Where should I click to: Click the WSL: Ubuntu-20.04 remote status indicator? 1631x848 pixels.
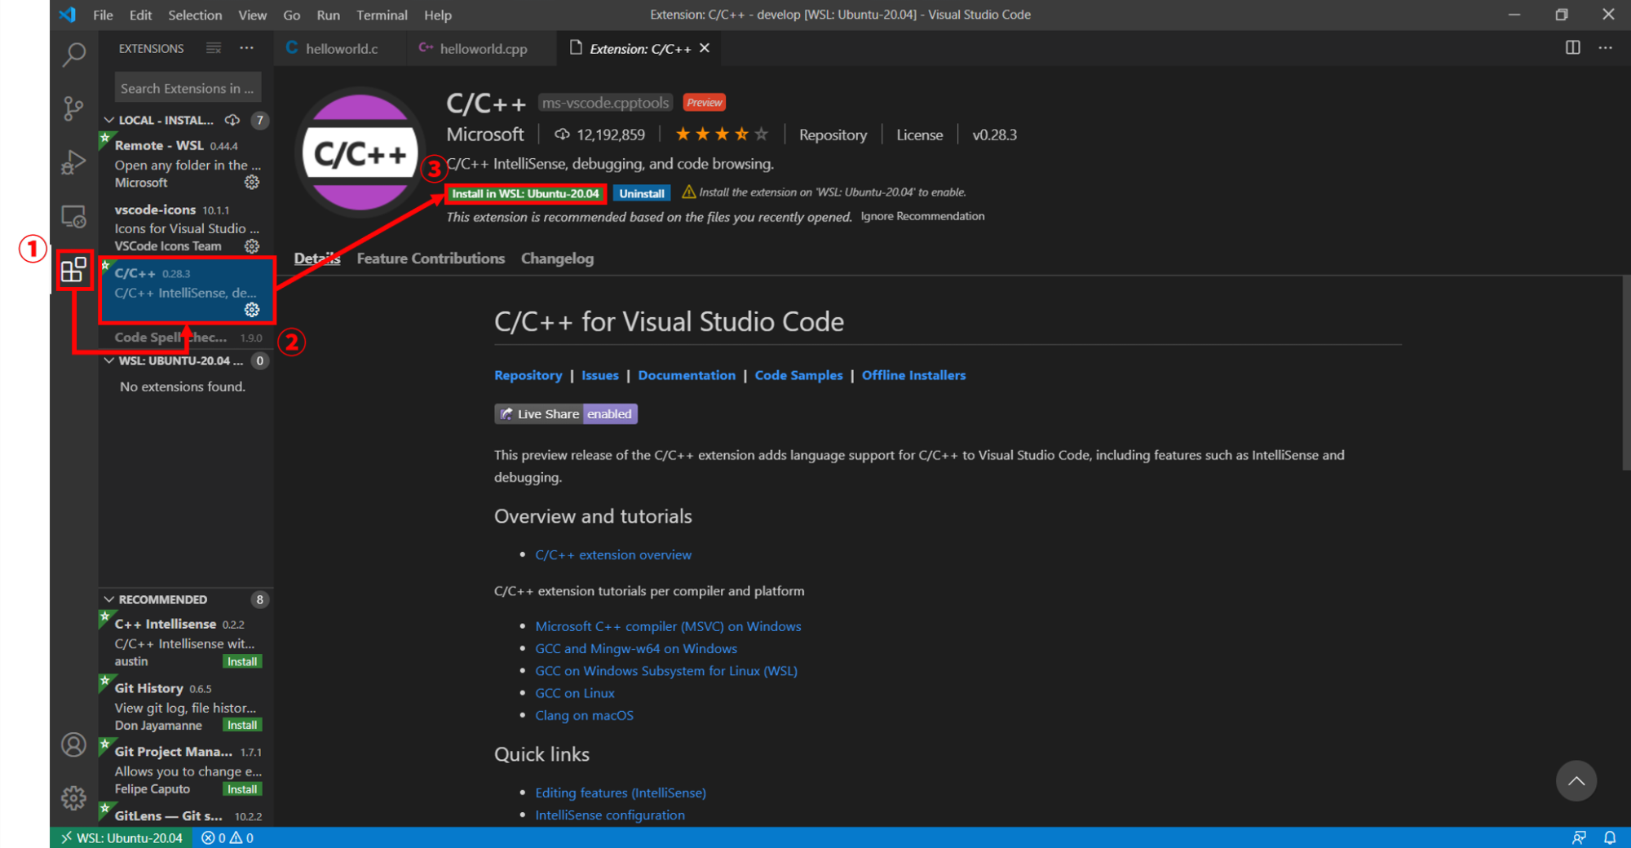(x=122, y=837)
